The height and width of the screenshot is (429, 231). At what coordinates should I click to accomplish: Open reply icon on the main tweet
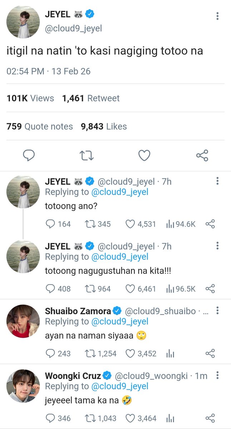tap(29, 156)
